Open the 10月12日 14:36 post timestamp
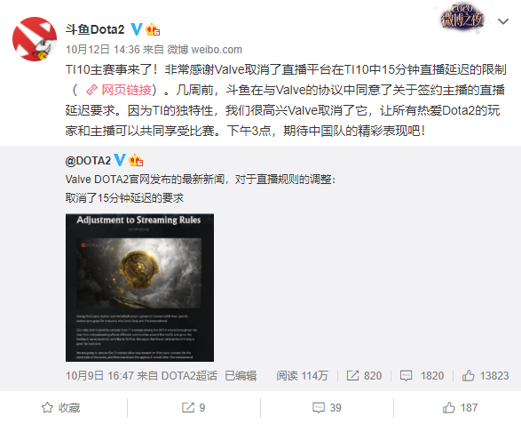The width and height of the screenshot is (521, 424). click(x=103, y=50)
